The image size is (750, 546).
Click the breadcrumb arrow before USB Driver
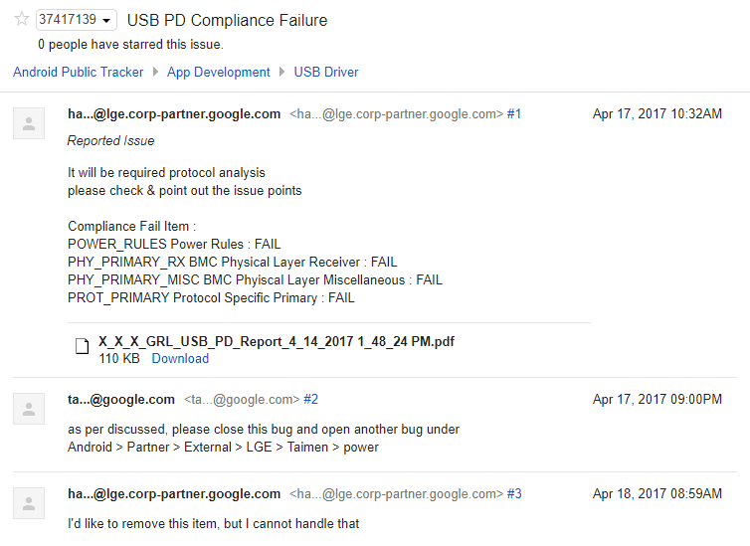pos(282,72)
